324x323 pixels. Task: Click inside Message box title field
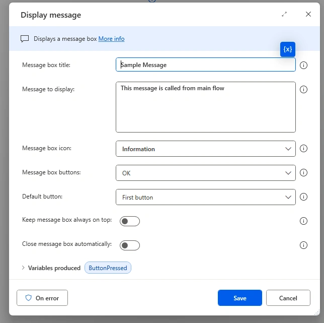pos(206,65)
